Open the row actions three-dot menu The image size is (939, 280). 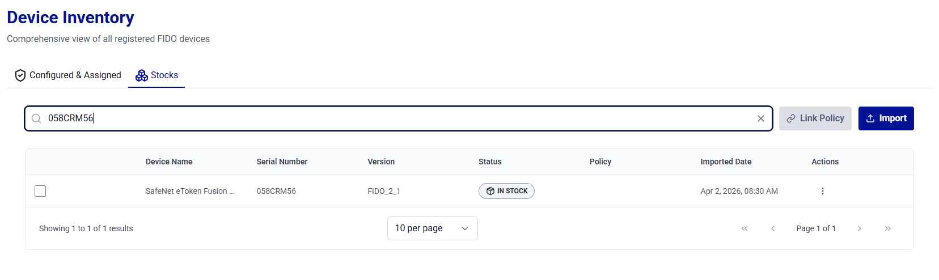[x=822, y=191]
